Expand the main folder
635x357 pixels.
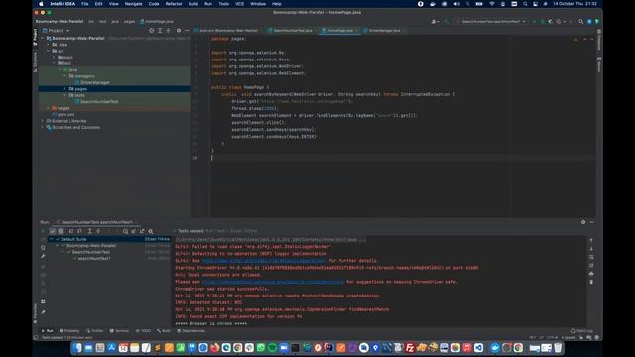pos(54,58)
